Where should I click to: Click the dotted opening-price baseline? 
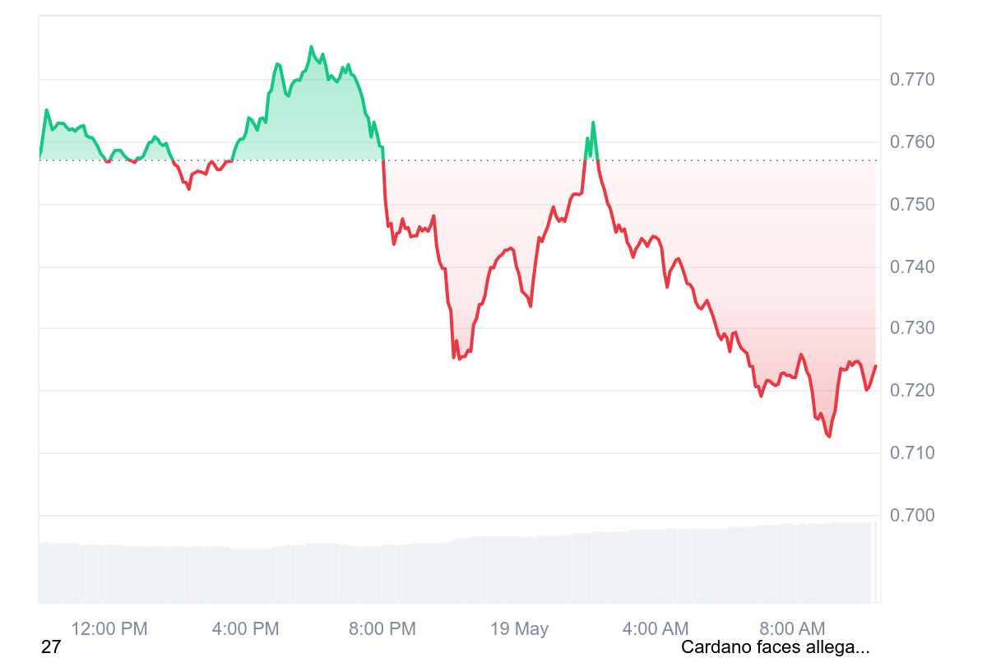(493, 160)
